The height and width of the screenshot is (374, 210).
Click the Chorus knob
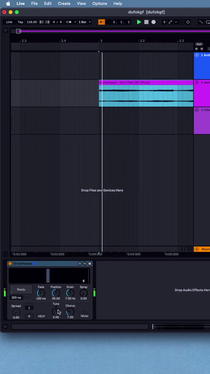(x=70, y=312)
